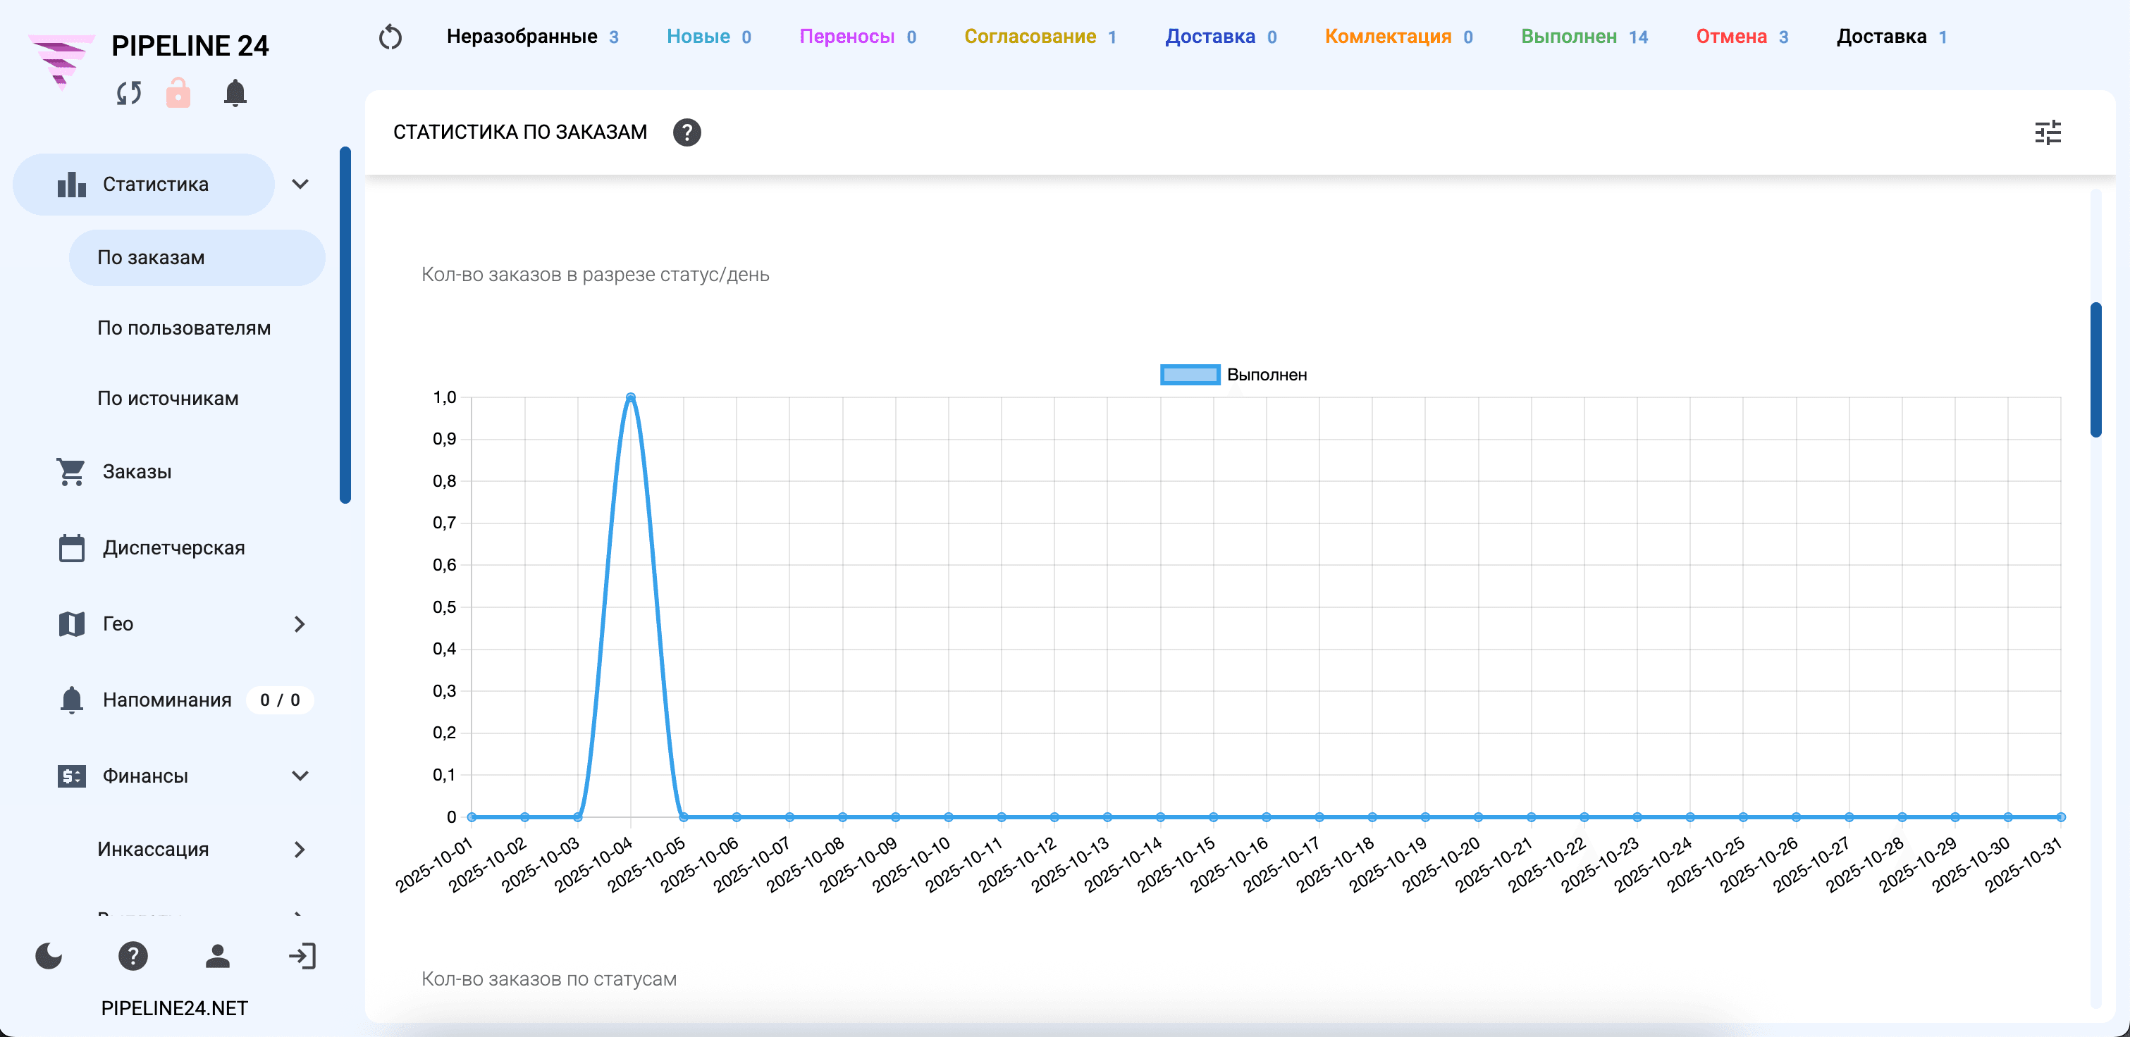2130x1037 pixels.
Task: Expand the Инкассация submenu arrow
Action: click(x=300, y=850)
